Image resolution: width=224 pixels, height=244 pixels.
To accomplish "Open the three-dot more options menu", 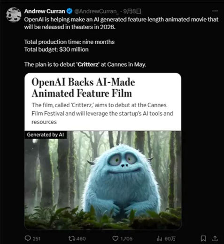I will click(215, 11).
